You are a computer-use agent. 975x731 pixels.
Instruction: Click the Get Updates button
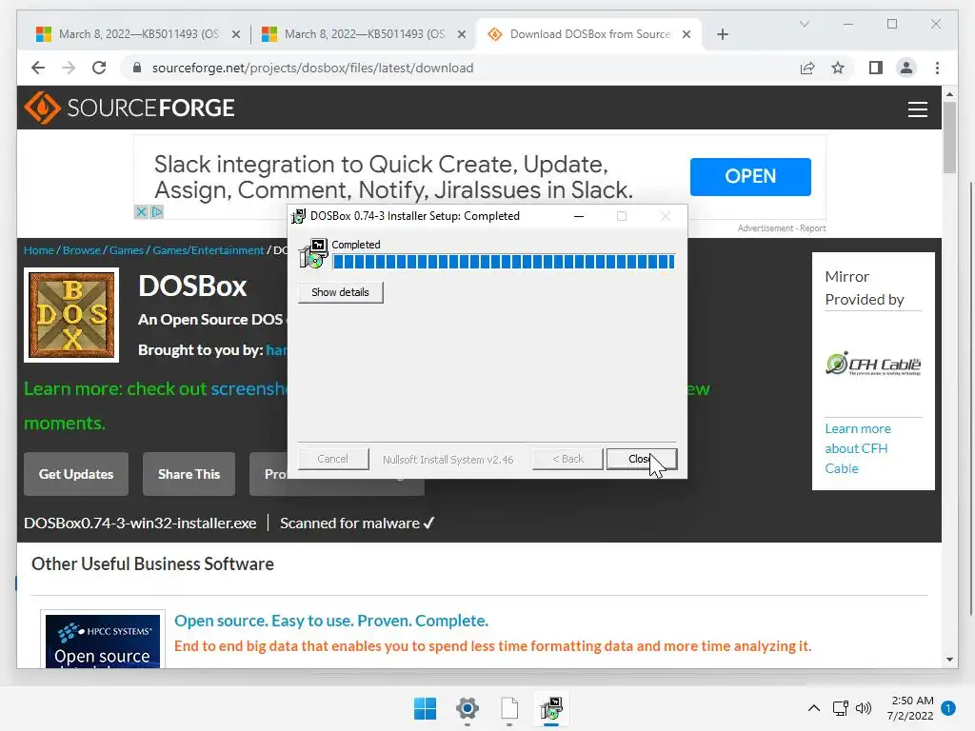76,474
